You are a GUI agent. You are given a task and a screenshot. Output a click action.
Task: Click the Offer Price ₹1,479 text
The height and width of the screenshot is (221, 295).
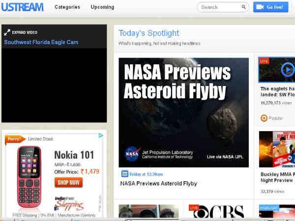tap(77, 172)
